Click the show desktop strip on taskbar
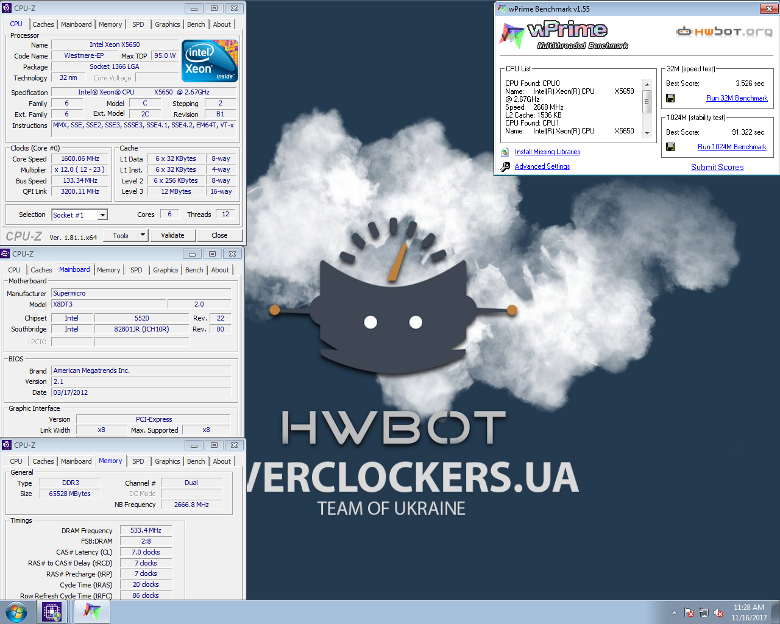Image resolution: width=780 pixels, height=624 pixels. 776,612
